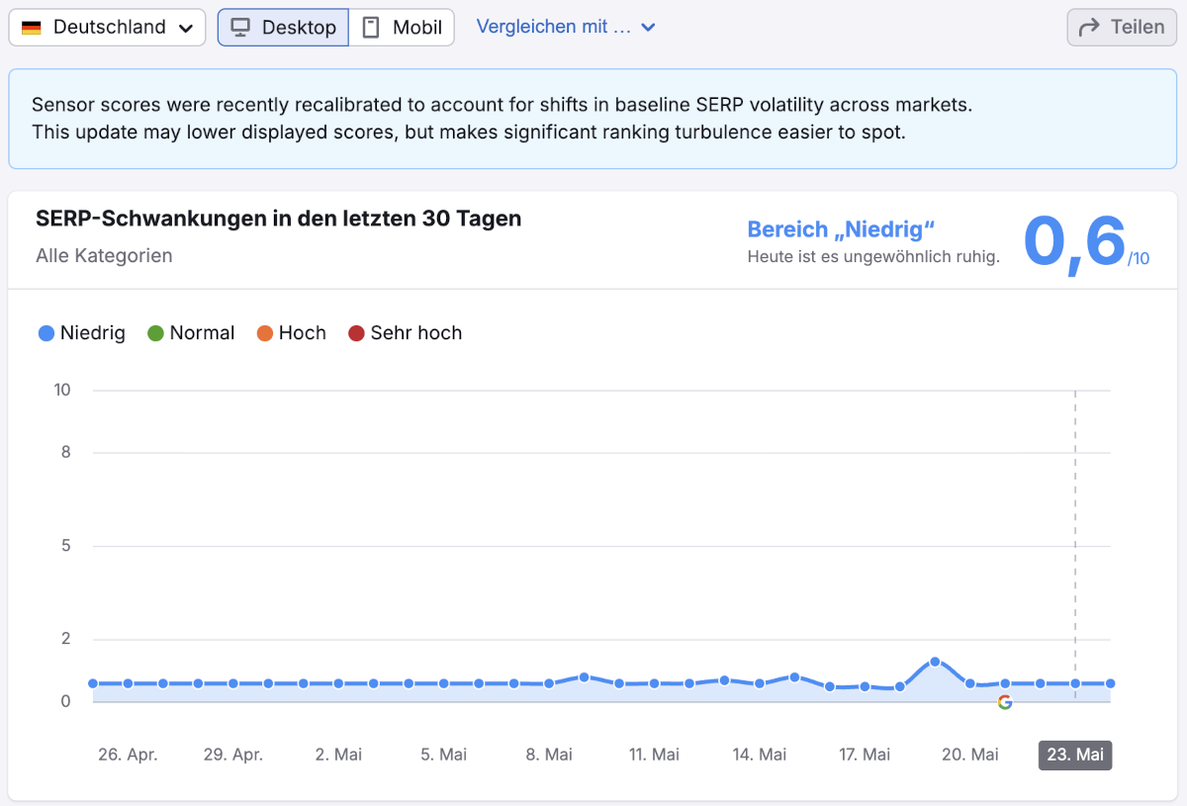Toggle the Hoch legend item
1187x806 pixels.
(292, 333)
